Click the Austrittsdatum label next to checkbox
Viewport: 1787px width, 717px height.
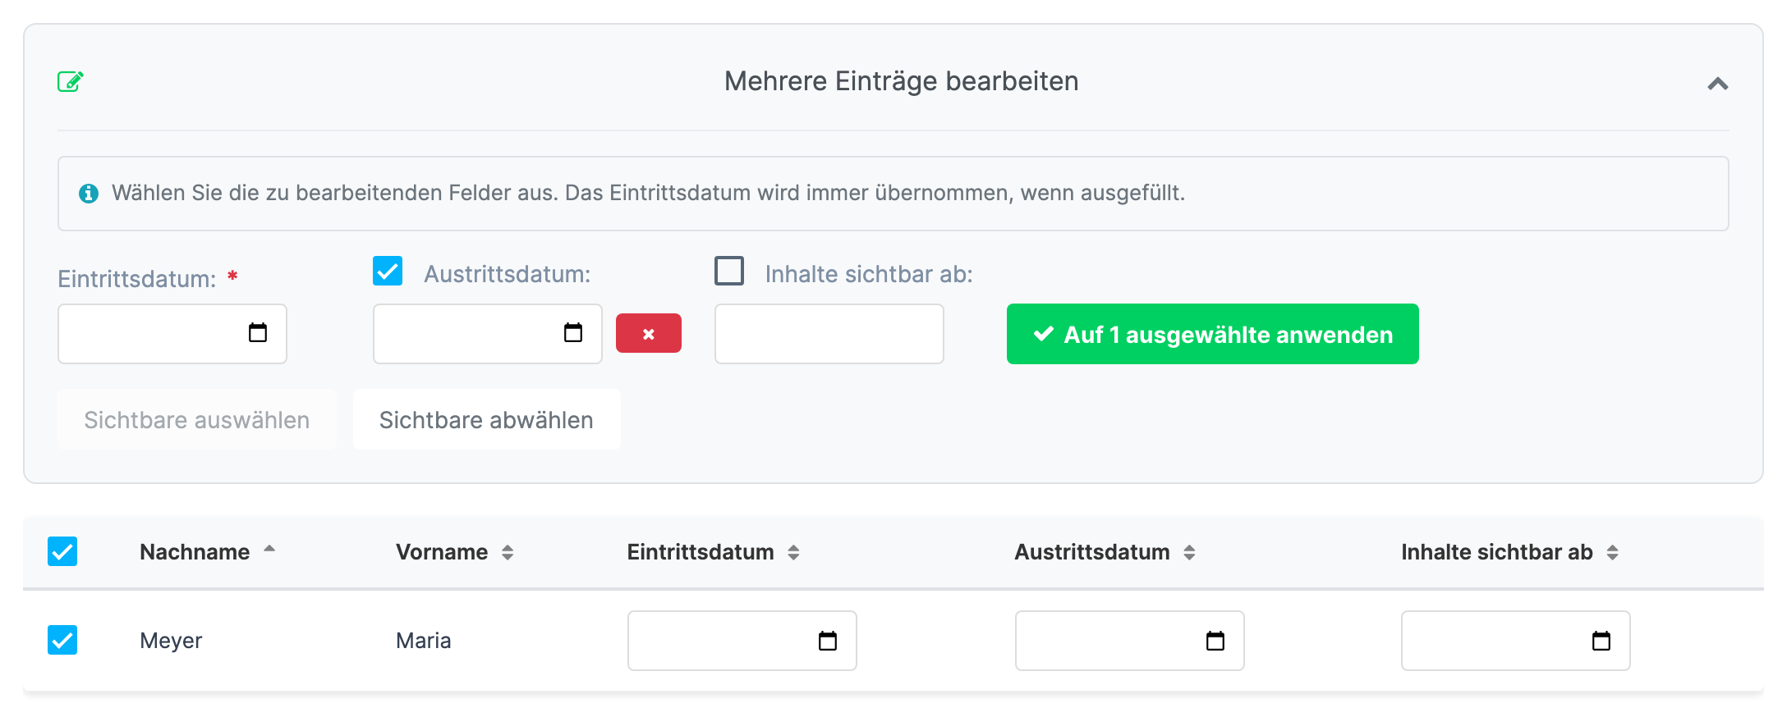click(508, 274)
